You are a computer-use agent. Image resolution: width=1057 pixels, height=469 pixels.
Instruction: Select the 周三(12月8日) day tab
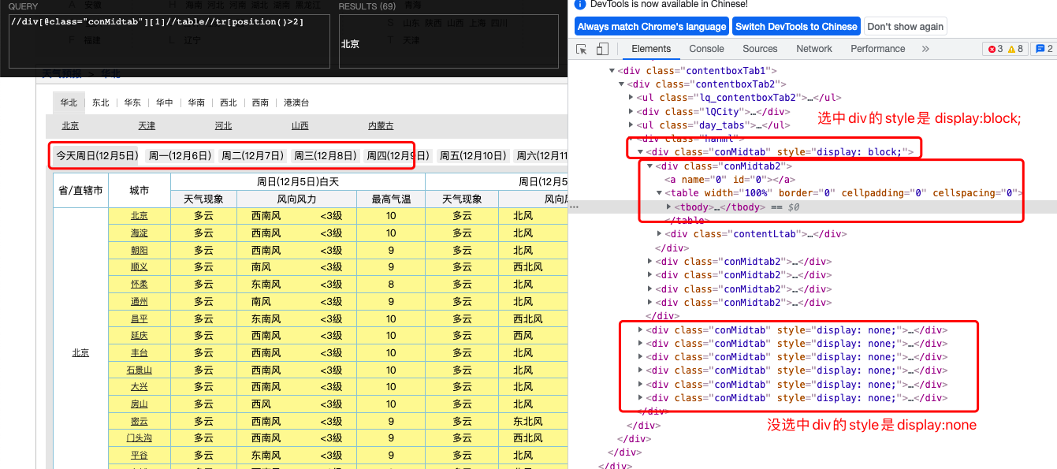click(x=325, y=156)
